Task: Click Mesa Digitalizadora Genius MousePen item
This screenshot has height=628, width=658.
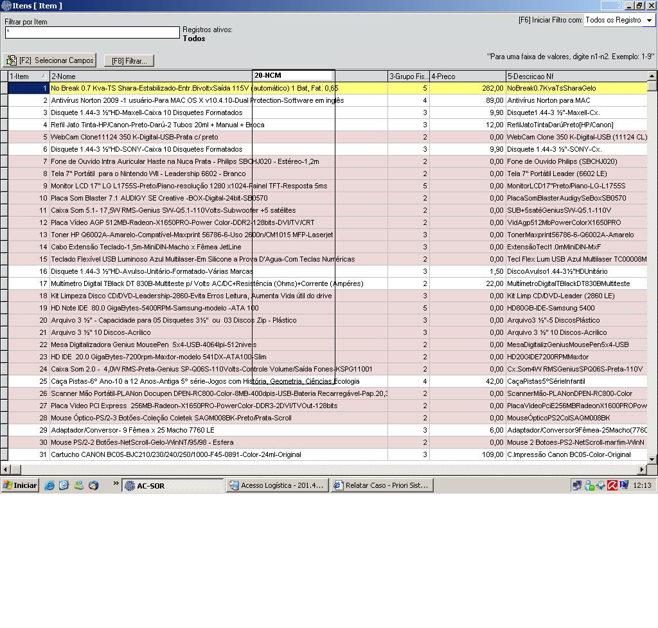Action: 154,345
